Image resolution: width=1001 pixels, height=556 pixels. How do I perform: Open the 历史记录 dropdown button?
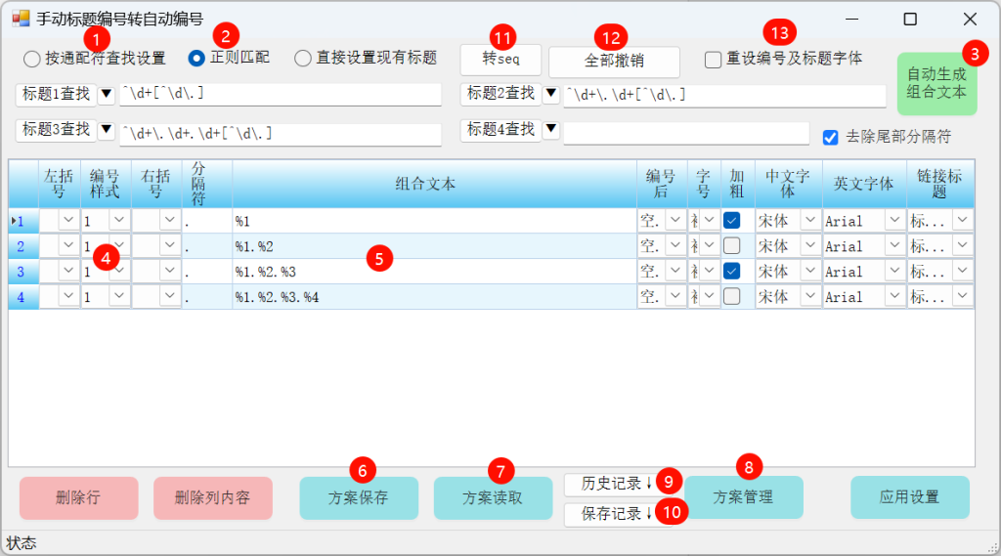click(x=617, y=485)
